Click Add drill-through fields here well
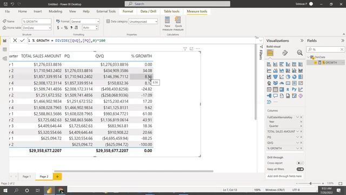346x195 pixels. tap(284, 177)
